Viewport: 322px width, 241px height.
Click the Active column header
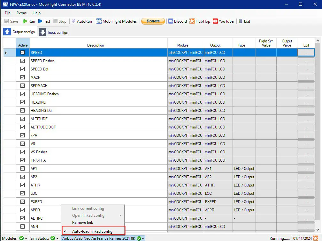23,43
